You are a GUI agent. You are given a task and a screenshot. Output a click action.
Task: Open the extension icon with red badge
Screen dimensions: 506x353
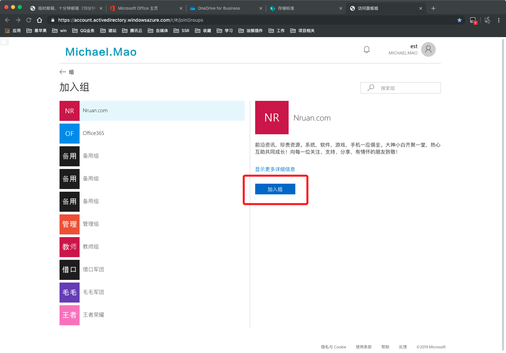473,20
